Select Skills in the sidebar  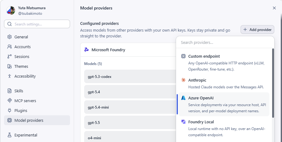[37, 91]
